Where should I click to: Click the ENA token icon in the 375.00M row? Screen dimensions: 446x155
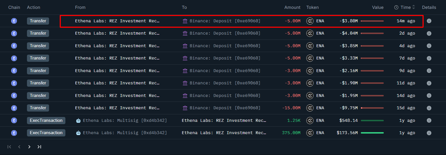[x=310, y=133]
